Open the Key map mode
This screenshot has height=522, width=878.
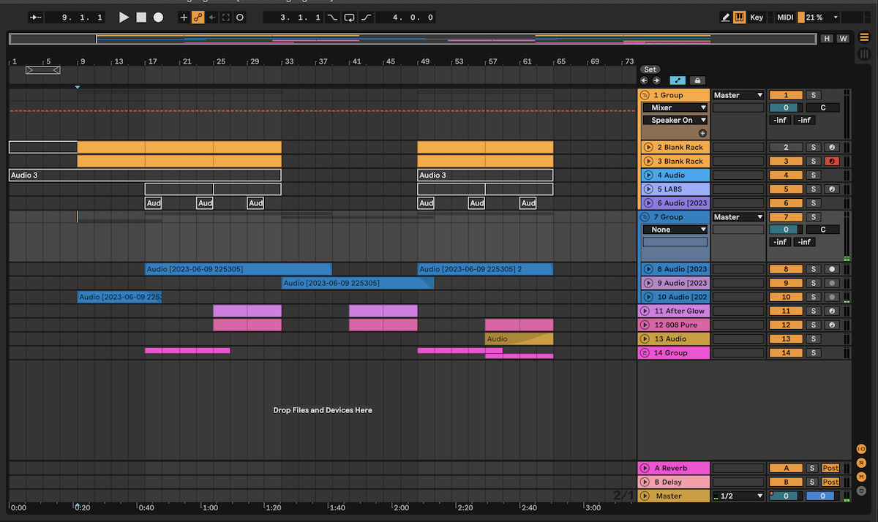[x=757, y=17]
